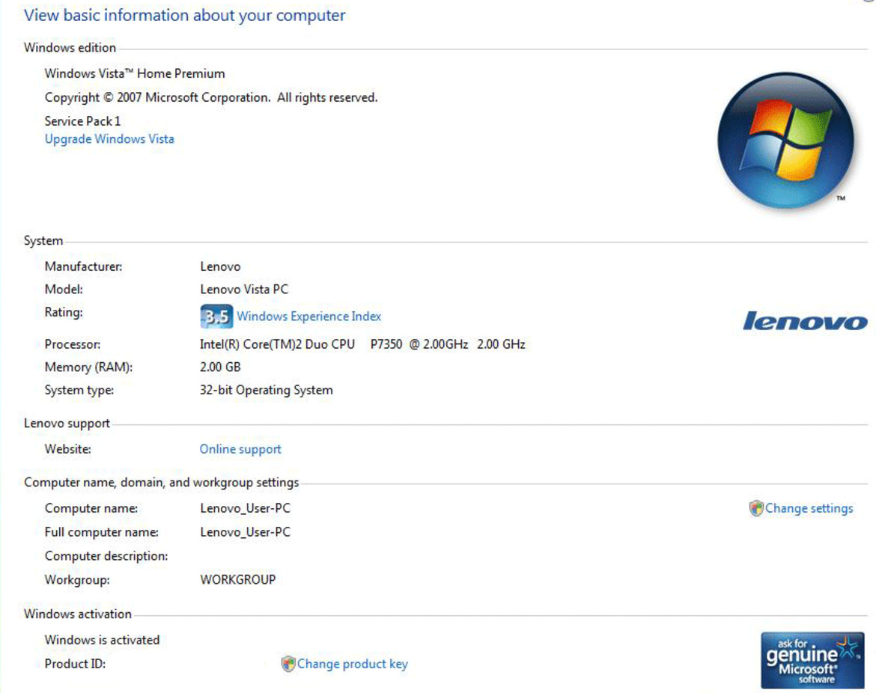
Task: Click the Windows is activated text
Action: coord(103,640)
